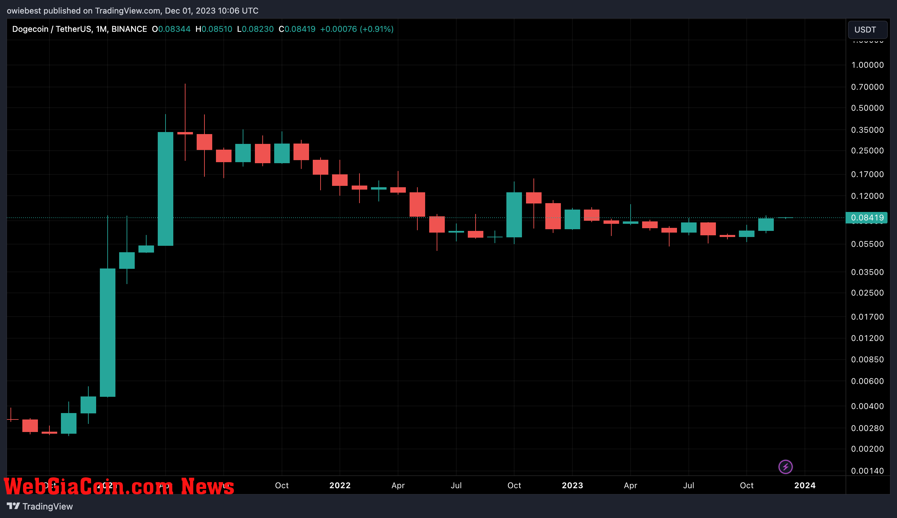This screenshot has width=897, height=518.
Task: Click the Dogecoin / TetherUS symbol title
Action: pos(80,29)
